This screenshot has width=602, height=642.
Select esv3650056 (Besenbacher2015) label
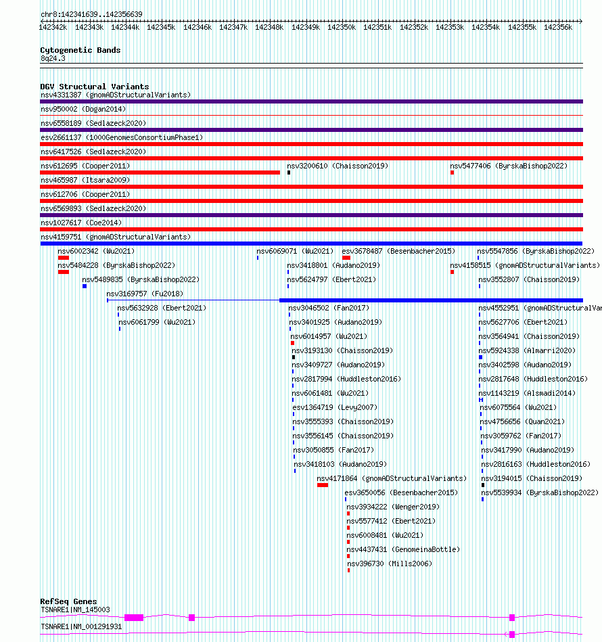tap(402, 492)
